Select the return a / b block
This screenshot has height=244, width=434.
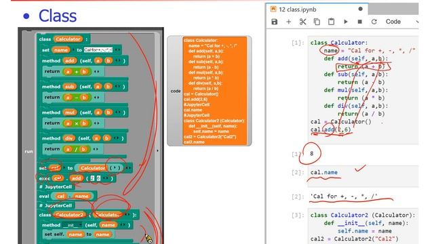[x=73, y=149]
